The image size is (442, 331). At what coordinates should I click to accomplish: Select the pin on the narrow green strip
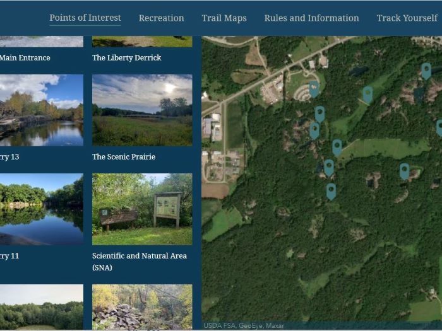click(x=367, y=95)
